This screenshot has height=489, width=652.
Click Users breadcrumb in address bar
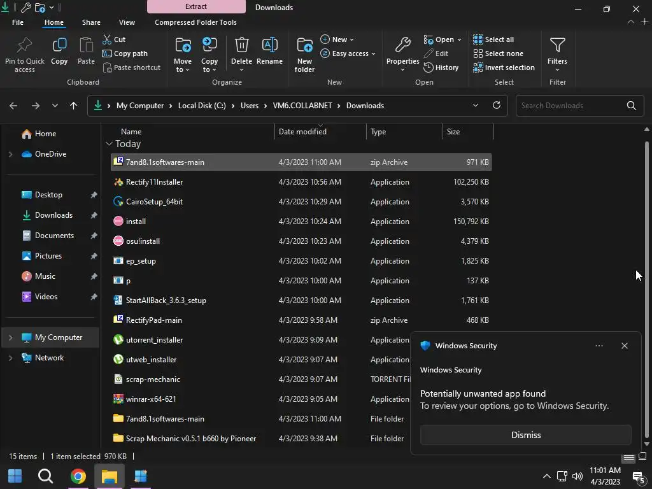point(250,106)
